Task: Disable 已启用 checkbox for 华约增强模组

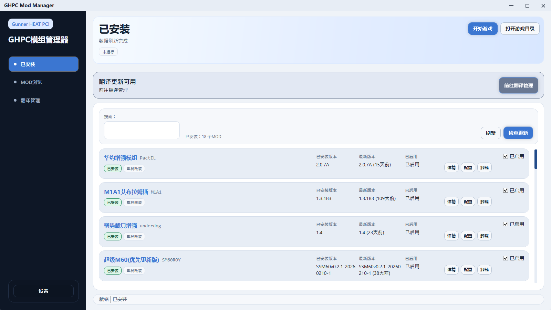Action: click(x=505, y=156)
